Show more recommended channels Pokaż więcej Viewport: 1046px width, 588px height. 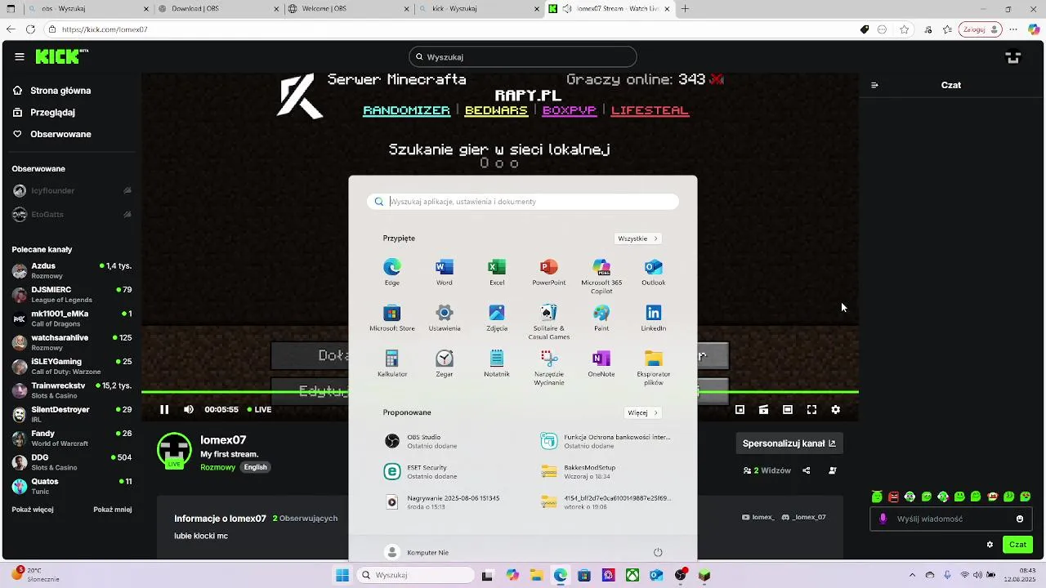(33, 510)
